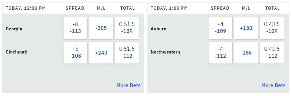Click the Georgia team name
The width and height of the screenshot is (291, 96).
tap(14, 29)
